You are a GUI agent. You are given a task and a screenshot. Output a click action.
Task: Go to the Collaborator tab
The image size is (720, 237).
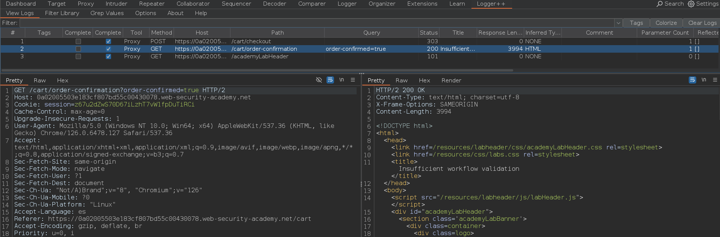[x=193, y=4]
